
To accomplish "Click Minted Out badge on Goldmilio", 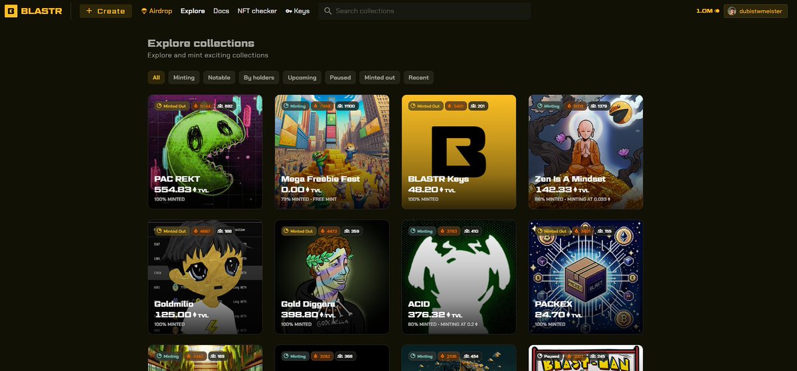I will coord(172,231).
